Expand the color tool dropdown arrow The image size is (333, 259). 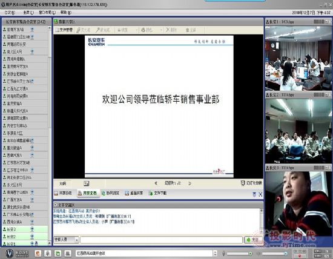(x=161, y=30)
